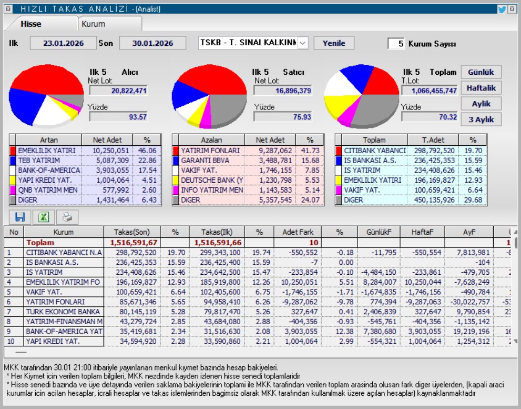Click the GünlükF column header
Screen dimensions: 521x409
pos(379,232)
